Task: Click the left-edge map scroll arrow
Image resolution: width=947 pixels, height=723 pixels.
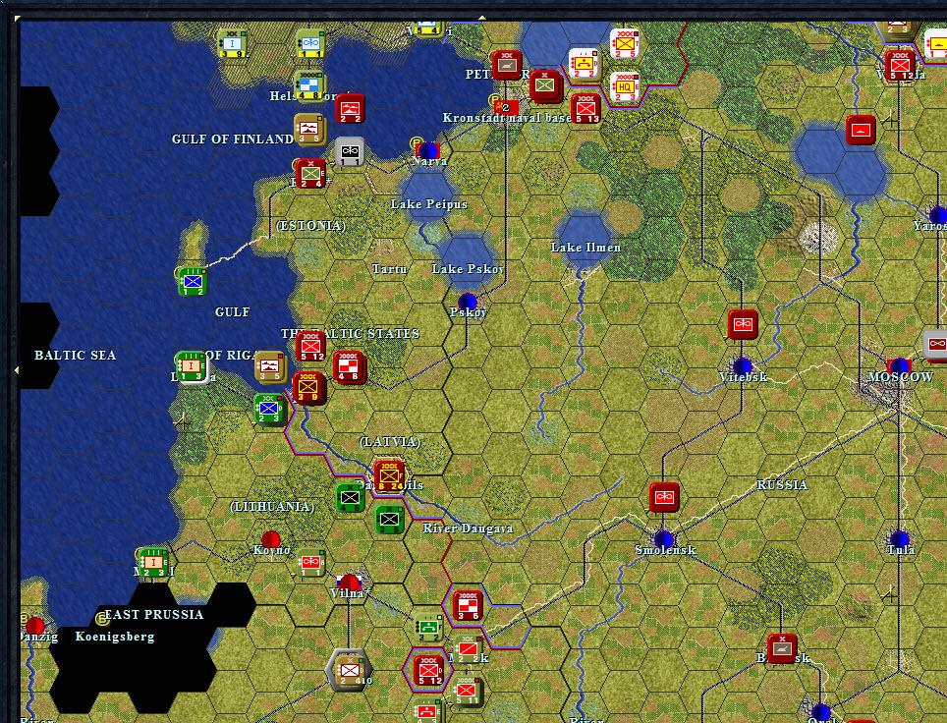Action: 17,369
